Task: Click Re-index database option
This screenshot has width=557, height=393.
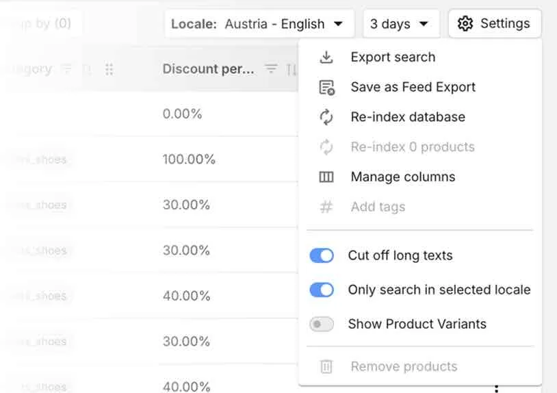Action: [x=407, y=117]
